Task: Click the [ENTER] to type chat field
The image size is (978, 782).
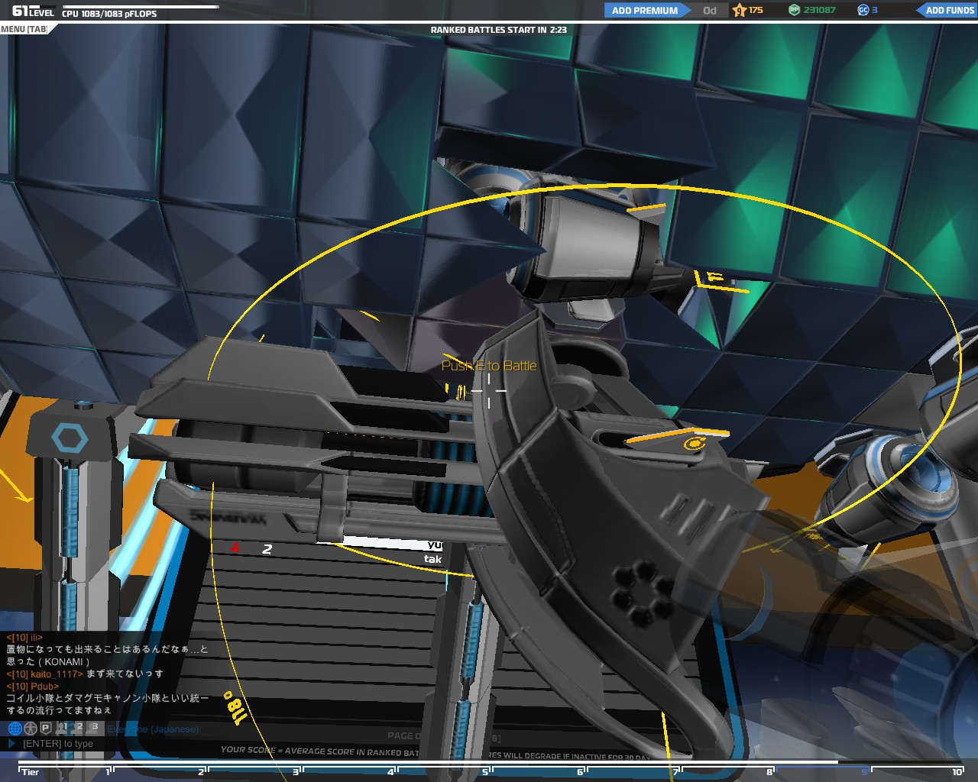Action: click(x=58, y=744)
